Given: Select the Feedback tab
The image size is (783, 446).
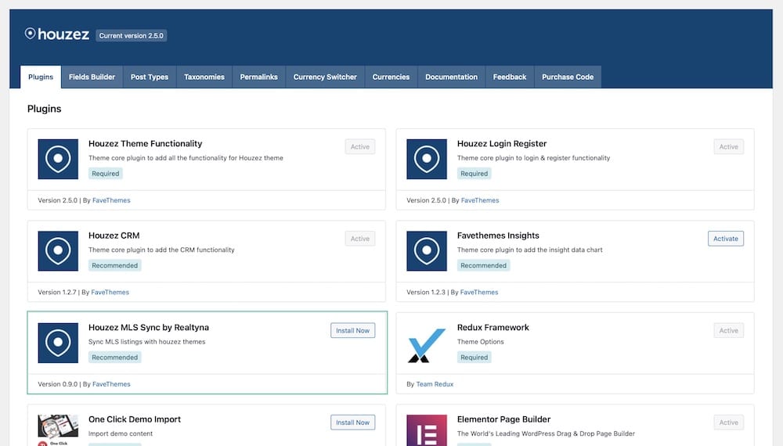Looking at the screenshot, I should pos(510,77).
